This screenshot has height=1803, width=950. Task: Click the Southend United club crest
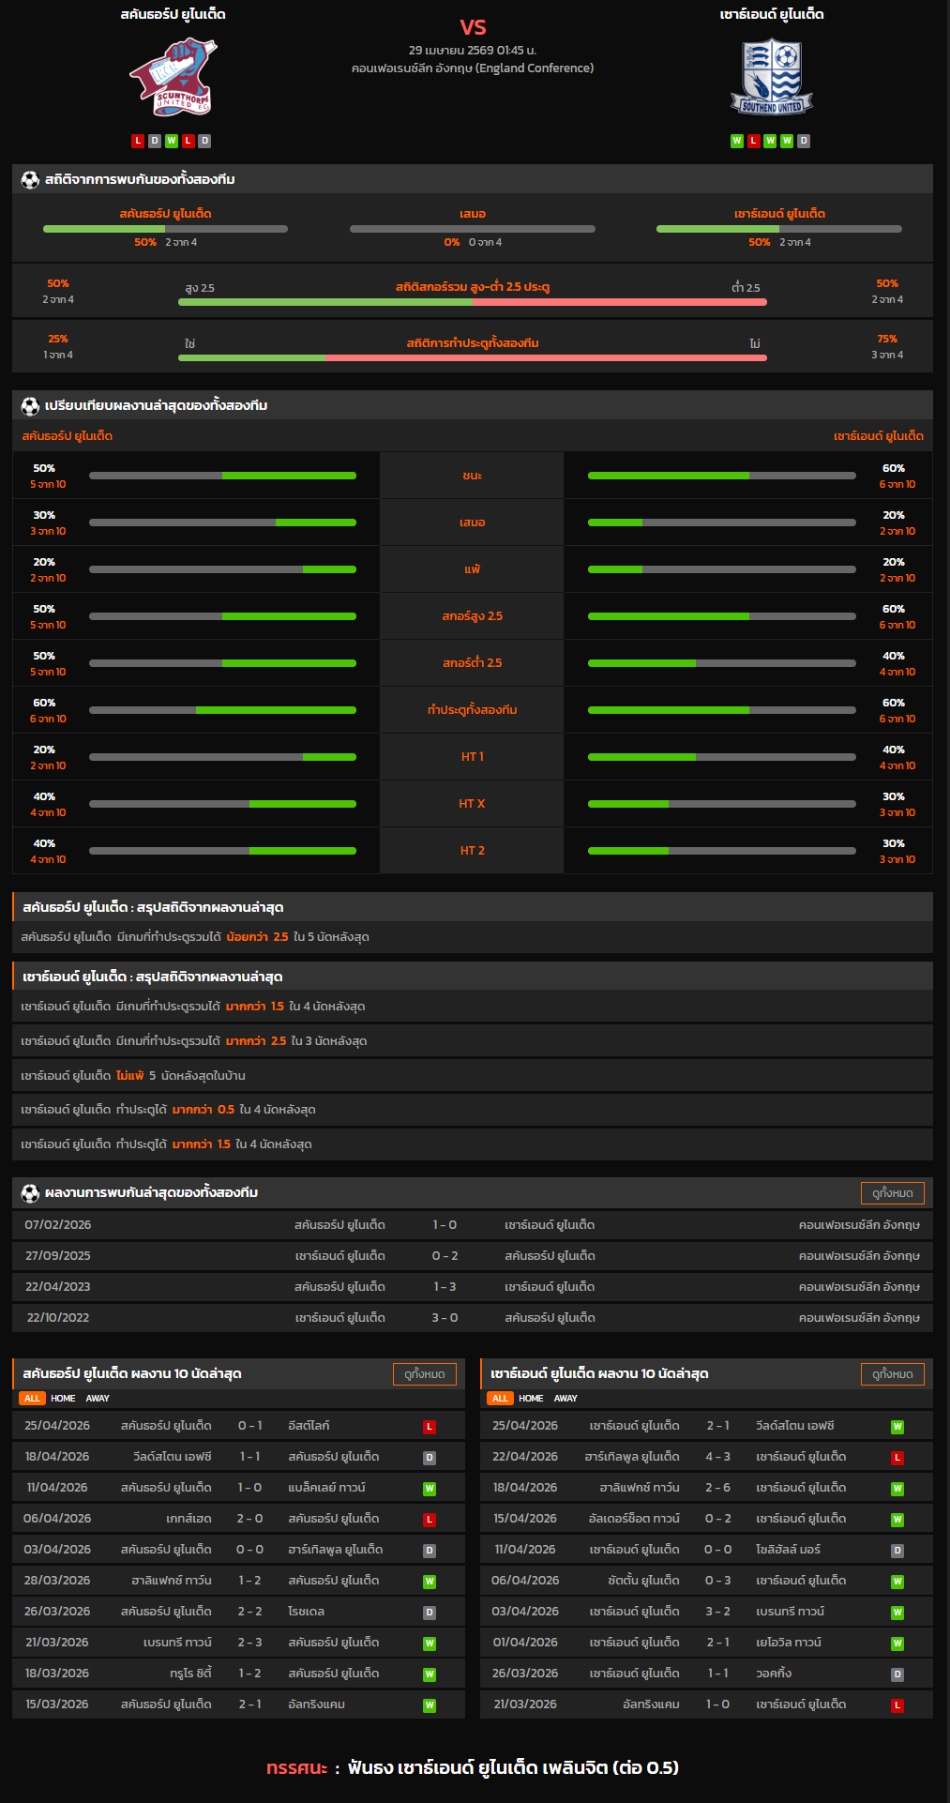pos(771,77)
